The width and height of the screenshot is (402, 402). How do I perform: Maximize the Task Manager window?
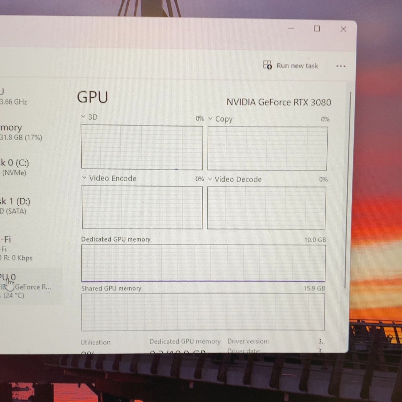coord(317,29)
